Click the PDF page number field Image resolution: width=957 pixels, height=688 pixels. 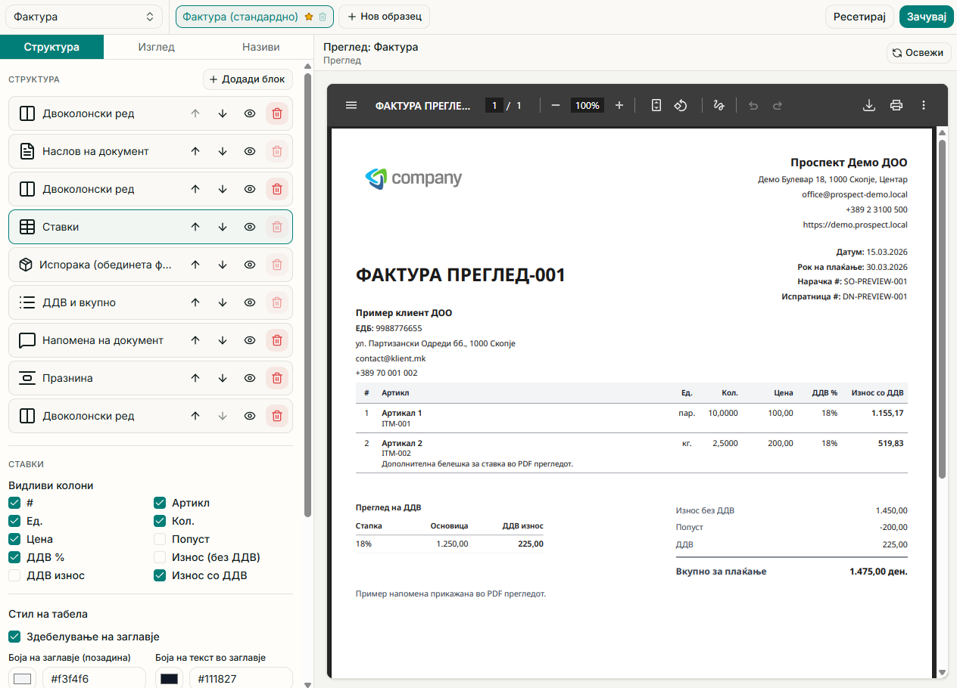point(494,105)
